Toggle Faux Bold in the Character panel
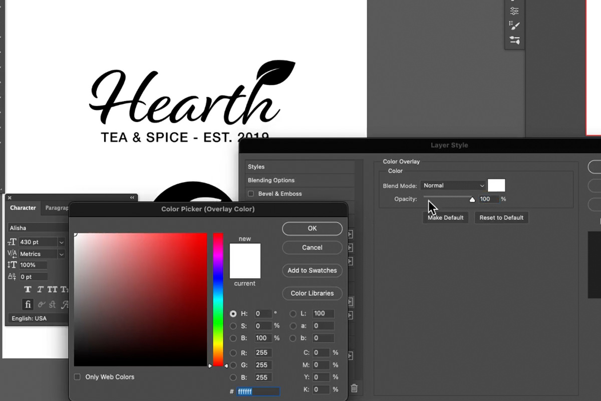Screen dimensions: 601x401 (28, 289)
